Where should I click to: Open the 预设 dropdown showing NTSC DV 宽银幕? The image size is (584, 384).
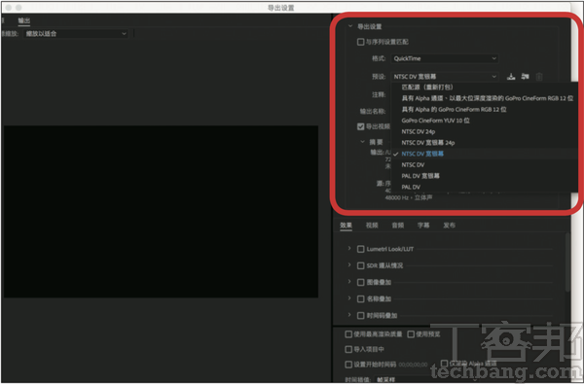point(445,76)
